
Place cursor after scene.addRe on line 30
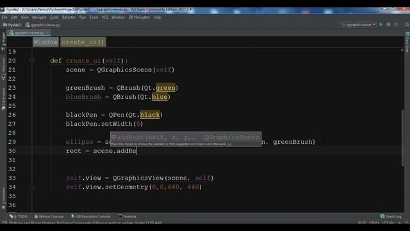pos(136,151)
